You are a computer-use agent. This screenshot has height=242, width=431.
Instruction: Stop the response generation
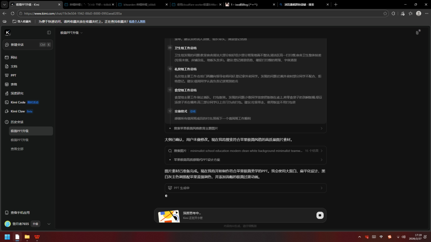click(x=320, y=216)
